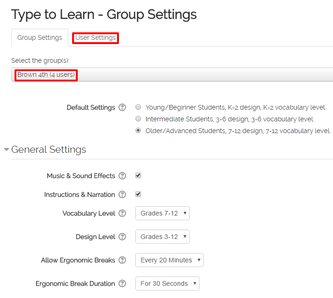Click Young/Beginner Students label text
Screen dimensions: 333x298
click(236, 107)
